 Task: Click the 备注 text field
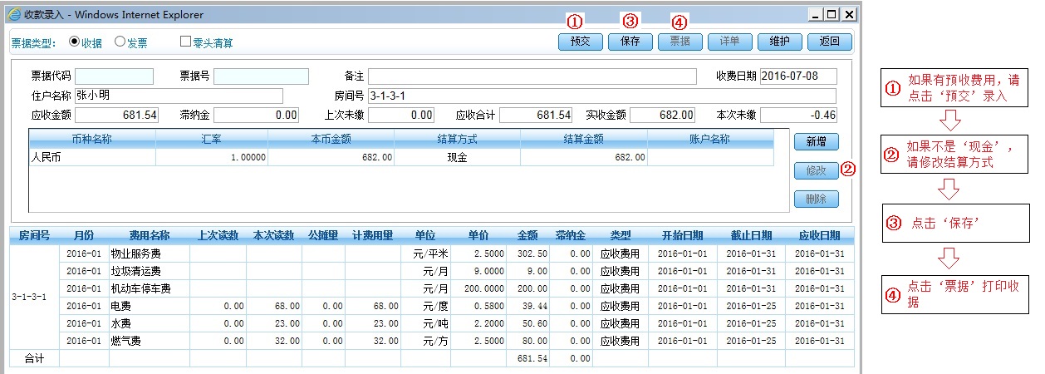point(532,76)
